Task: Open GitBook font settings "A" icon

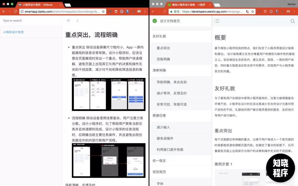Action: [x=77, y=21]
